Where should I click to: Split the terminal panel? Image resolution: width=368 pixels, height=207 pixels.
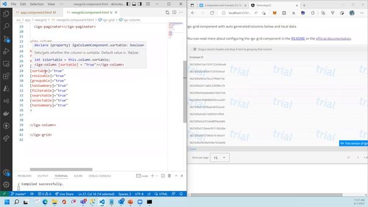click(x=163, y=176)
